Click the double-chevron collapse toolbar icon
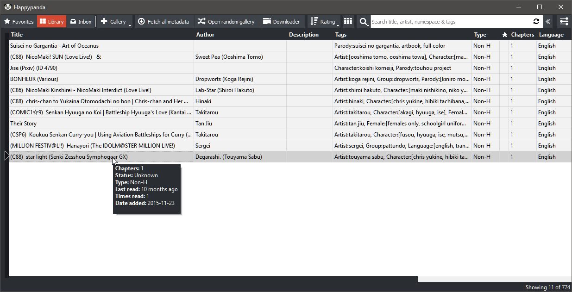 [x=548, y=22]
